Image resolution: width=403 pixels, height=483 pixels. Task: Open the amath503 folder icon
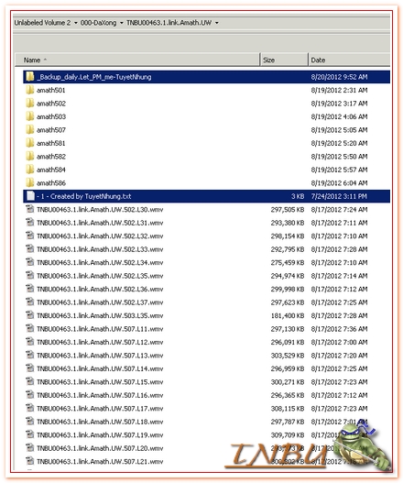click(x=30, y=116)
